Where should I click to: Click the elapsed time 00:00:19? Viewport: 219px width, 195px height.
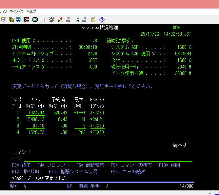pos(88,47)
